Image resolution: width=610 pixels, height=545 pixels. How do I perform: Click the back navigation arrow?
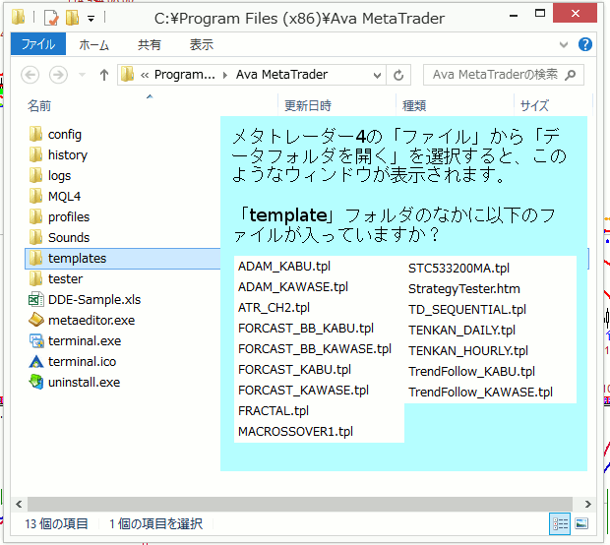pos(30,75)
